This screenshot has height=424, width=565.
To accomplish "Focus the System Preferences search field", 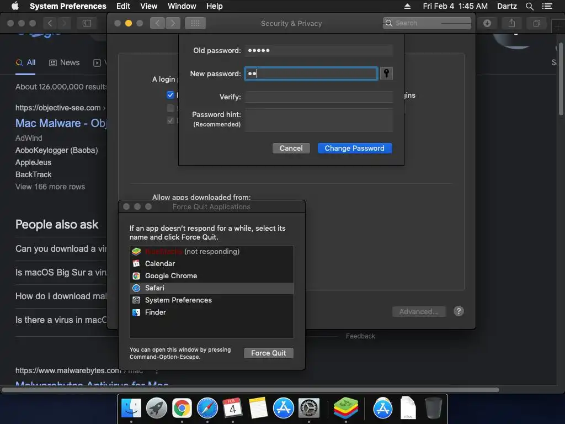I will [x=427, y=23].
